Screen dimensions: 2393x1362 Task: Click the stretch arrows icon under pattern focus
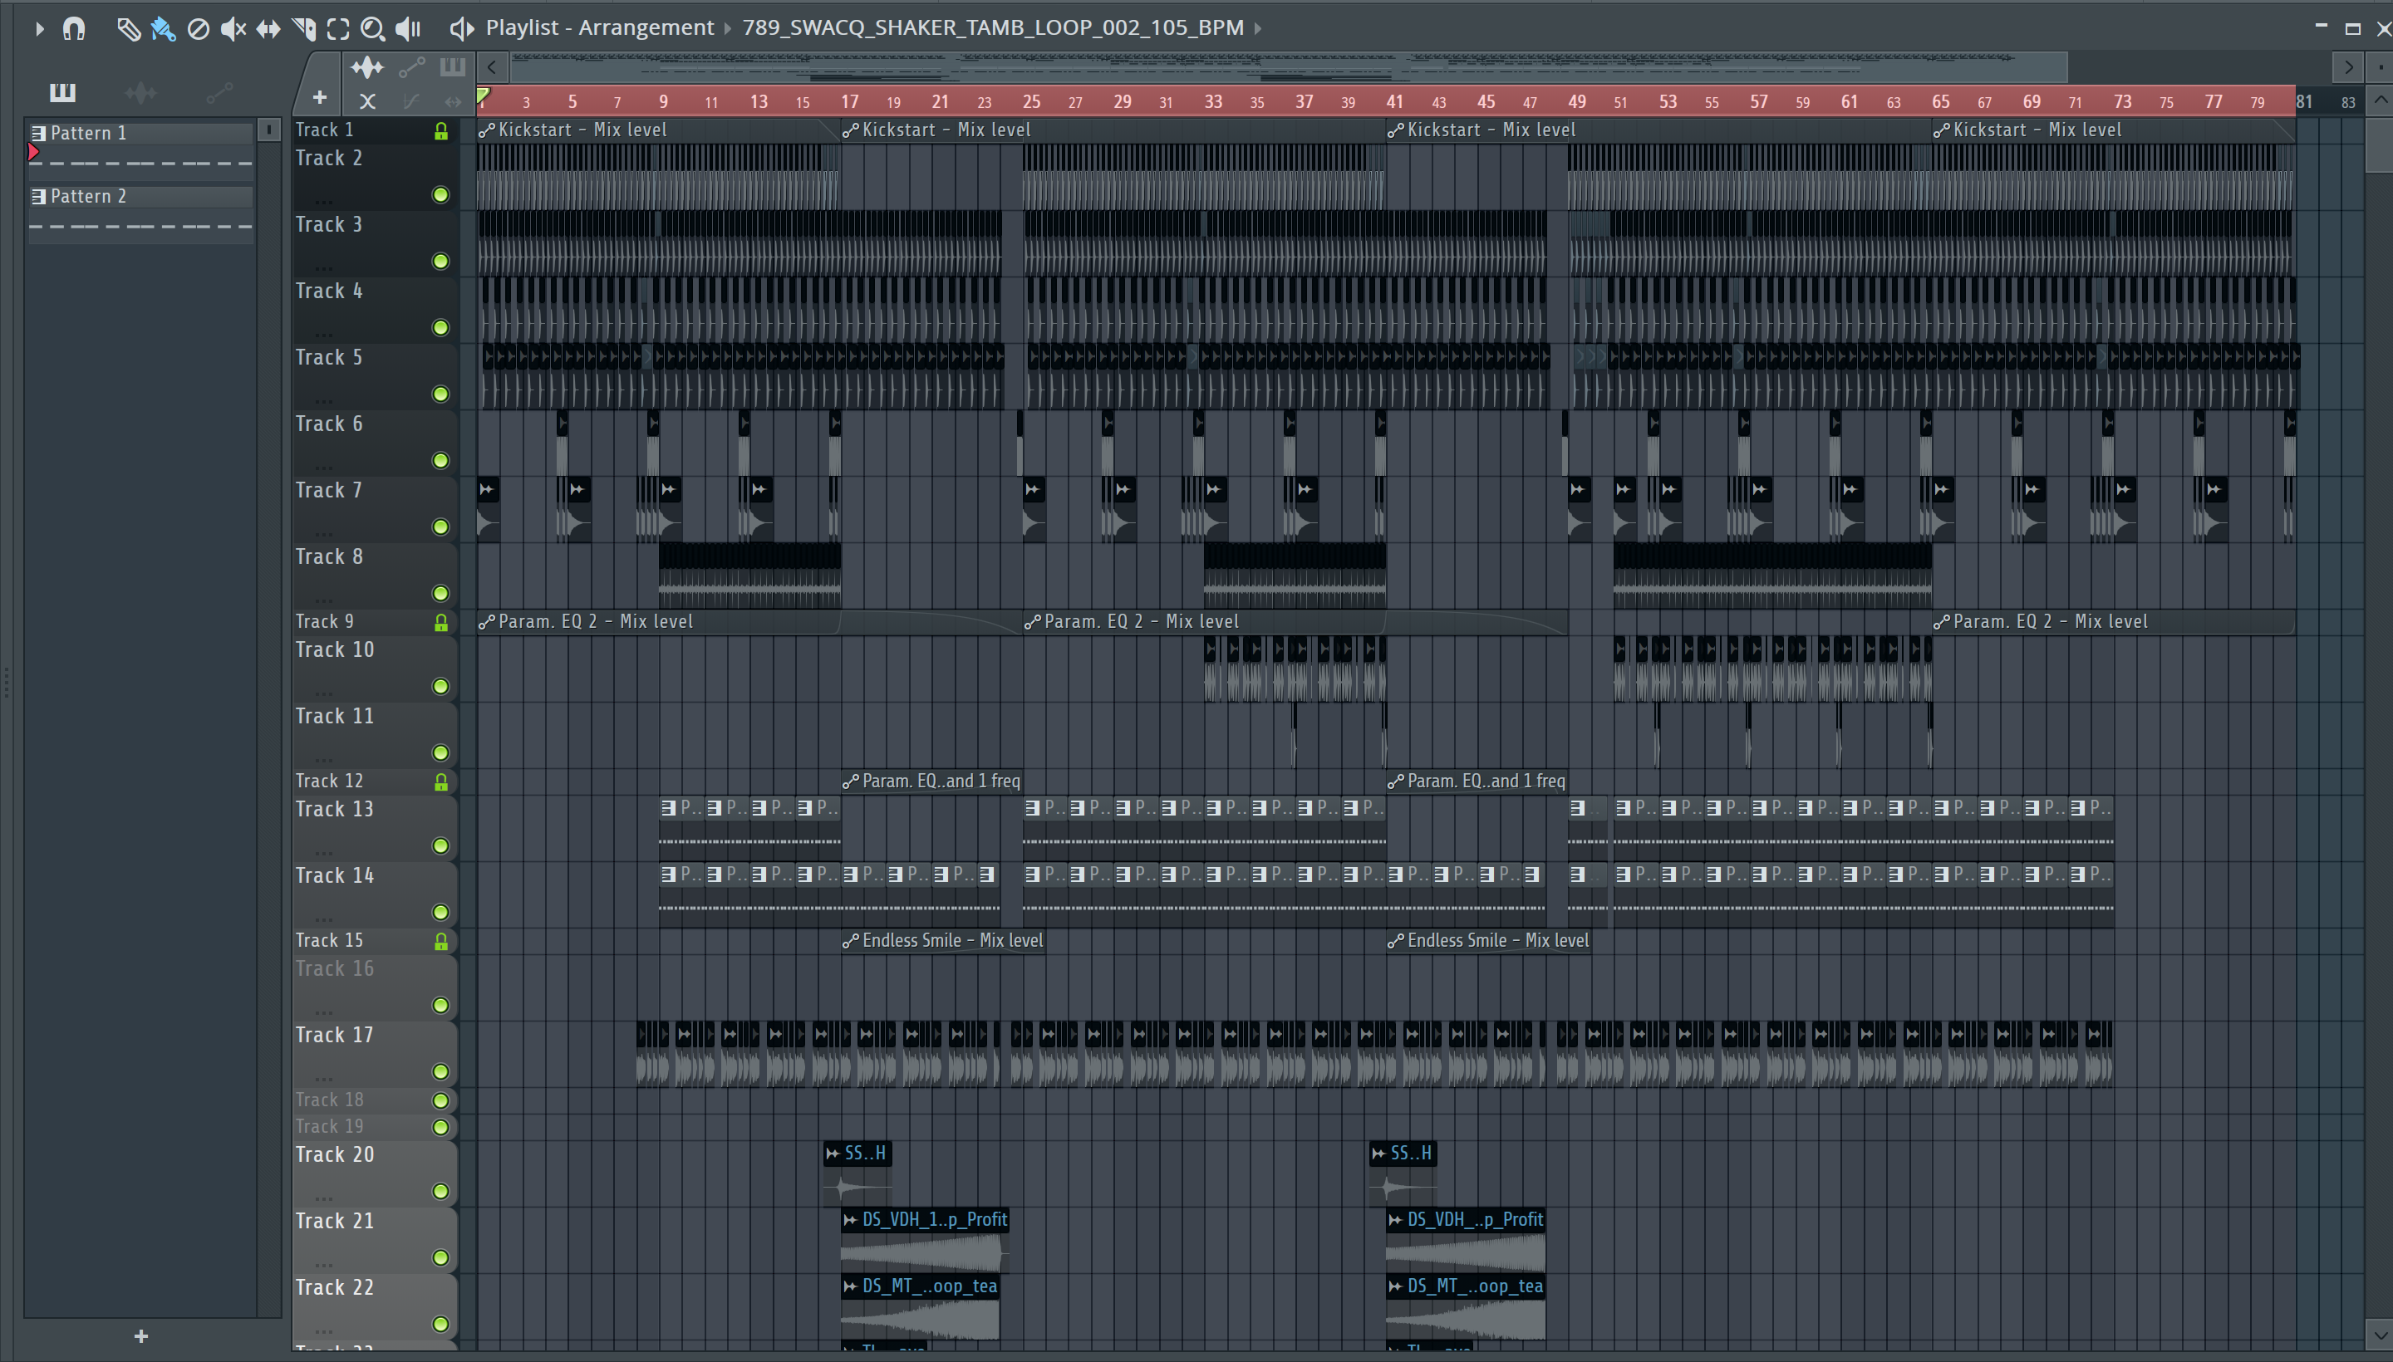coord(454,101)
